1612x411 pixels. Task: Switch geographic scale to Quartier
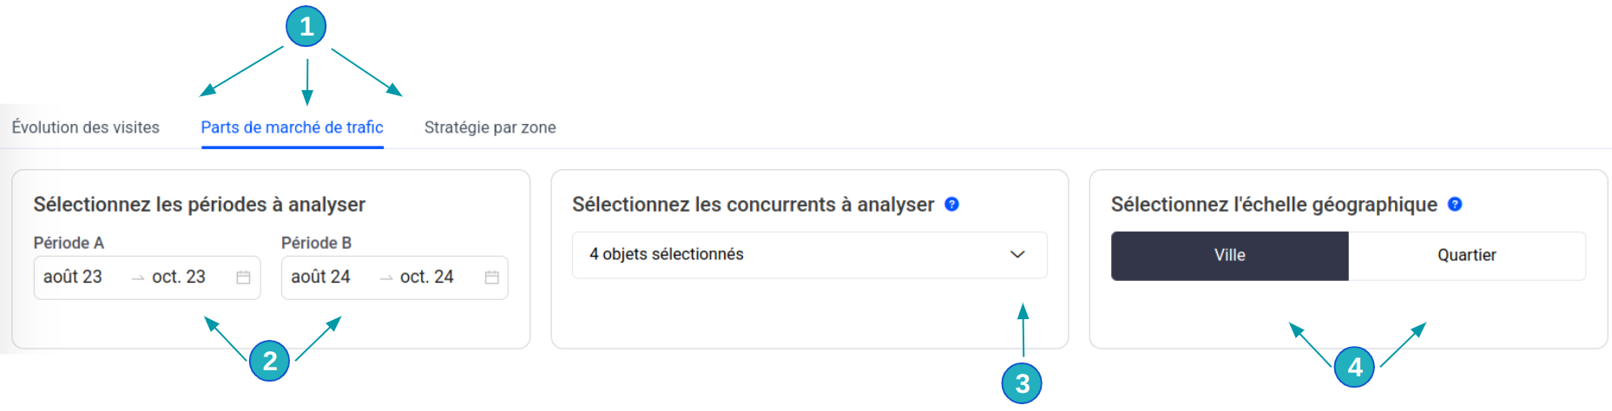[x=1466, y=256]
